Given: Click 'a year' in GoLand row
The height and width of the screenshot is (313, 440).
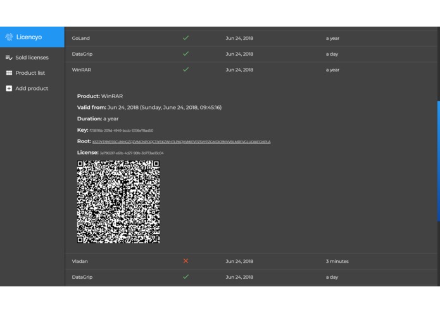Looking at the screenshot, I should (x=332, y=38).
